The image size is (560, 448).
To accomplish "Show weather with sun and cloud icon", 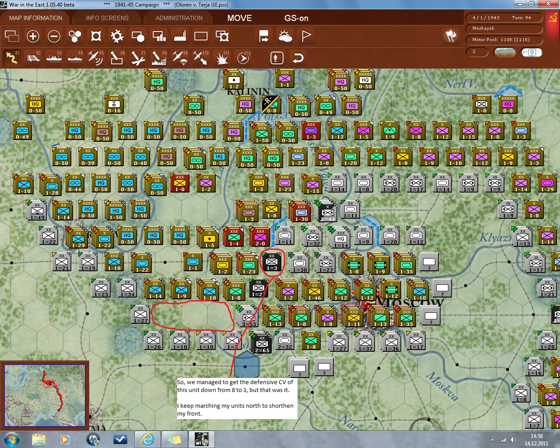I will [x=285, y=36].
